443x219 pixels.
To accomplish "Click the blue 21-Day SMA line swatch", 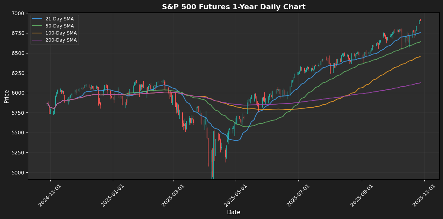I will (x=37, y=19).
